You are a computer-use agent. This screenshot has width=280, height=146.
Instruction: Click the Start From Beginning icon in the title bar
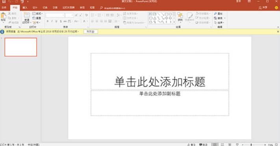pyautogui.click(x=22, y=2)
